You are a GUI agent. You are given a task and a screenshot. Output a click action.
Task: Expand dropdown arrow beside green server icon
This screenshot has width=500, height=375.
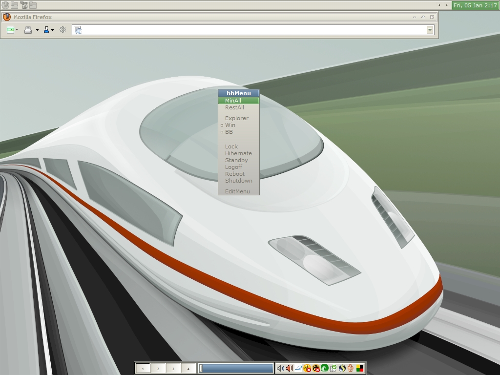click(17, 30)
